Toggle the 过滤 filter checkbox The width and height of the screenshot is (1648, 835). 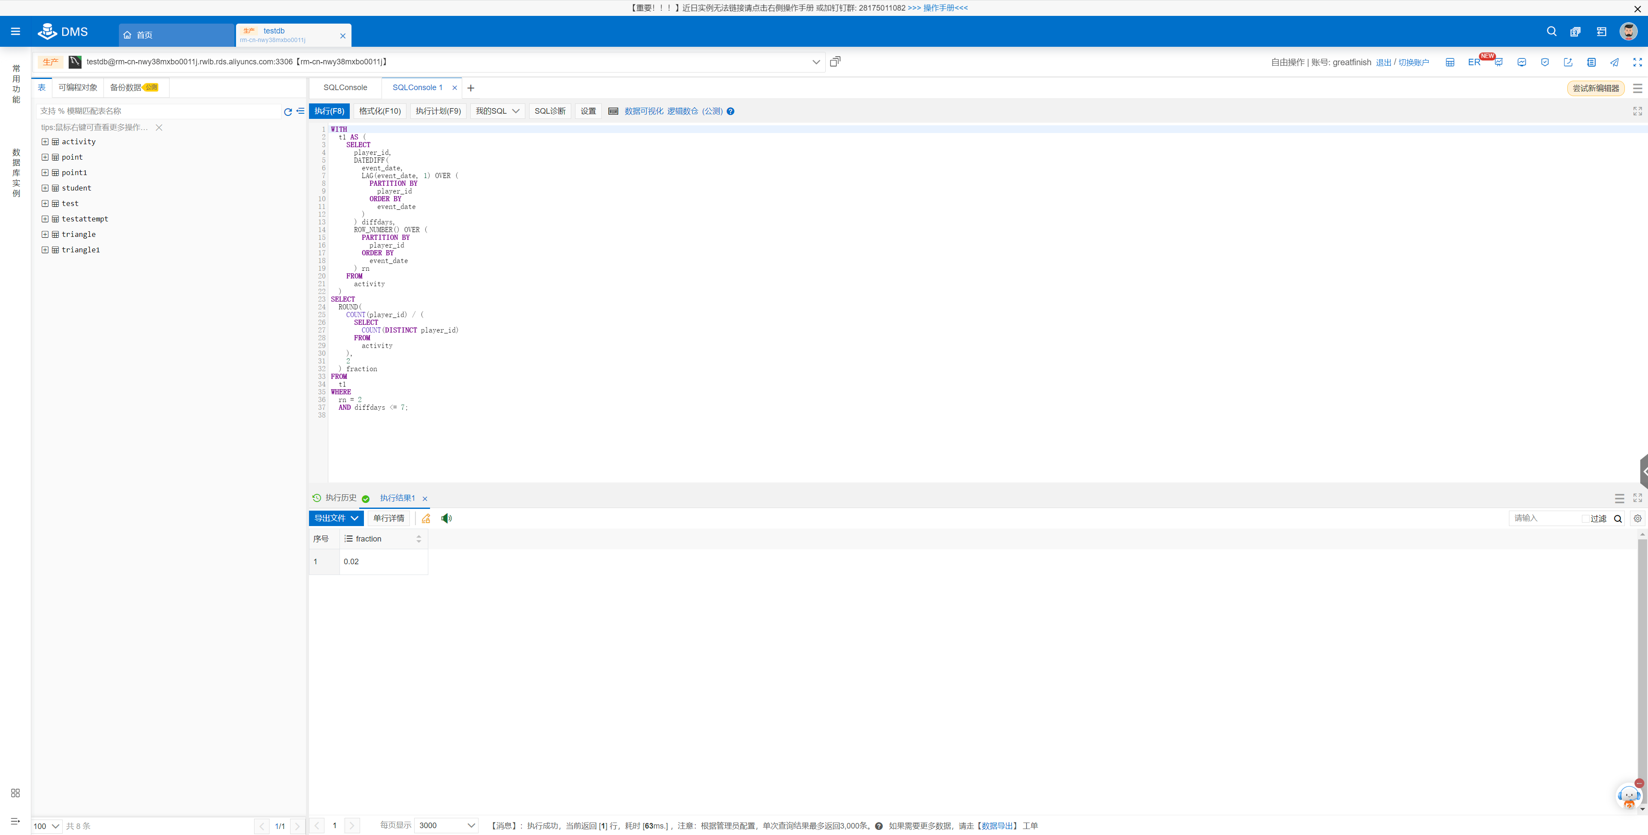pyautogui.click(x=1585, y=519)
